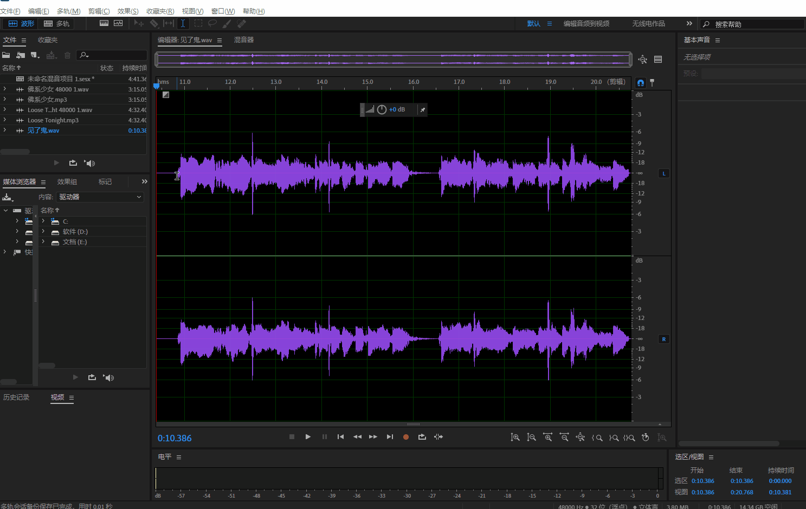Select the Slip tool in the toolbar
The height and width of the screenshot is (509, 806).
coord(169,23)
